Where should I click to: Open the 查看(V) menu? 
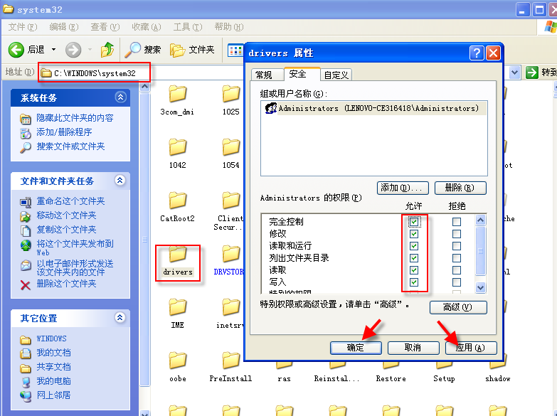tap(105, 27)
